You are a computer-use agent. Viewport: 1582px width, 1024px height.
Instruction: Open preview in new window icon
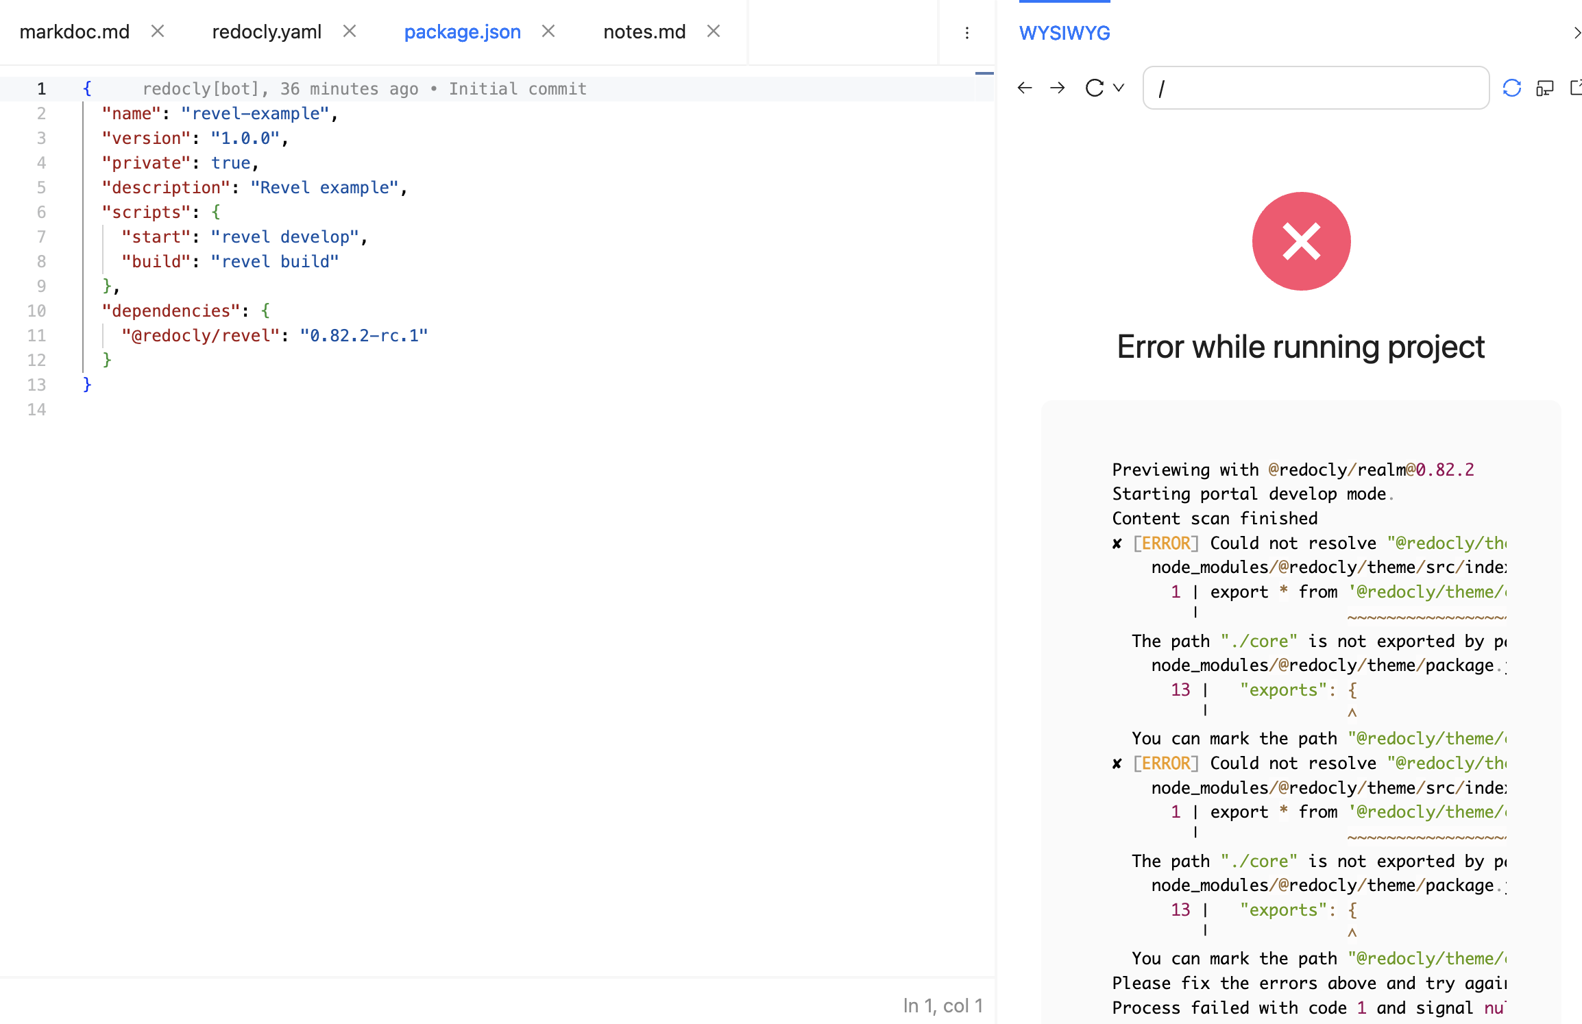pos(1576,88)
